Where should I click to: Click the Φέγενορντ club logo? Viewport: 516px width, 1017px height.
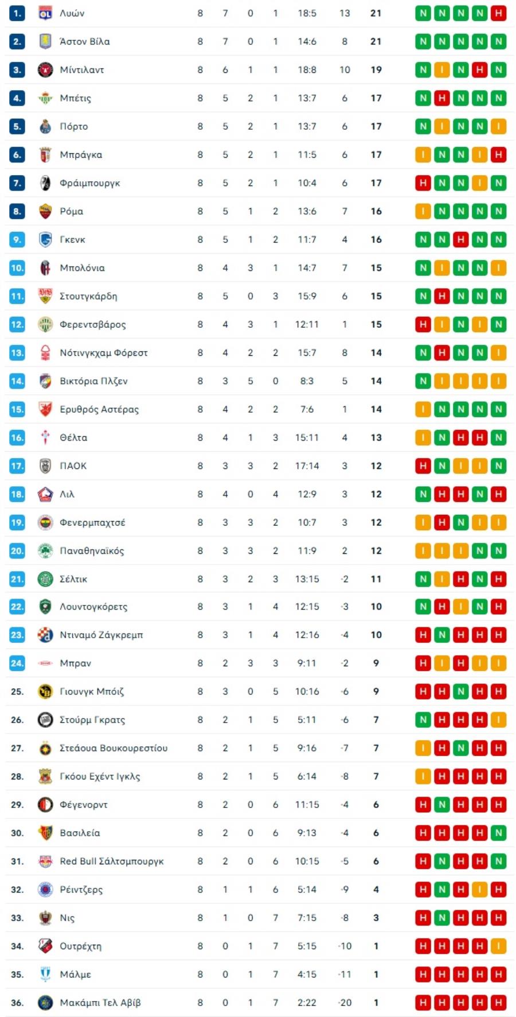[45, 805]
